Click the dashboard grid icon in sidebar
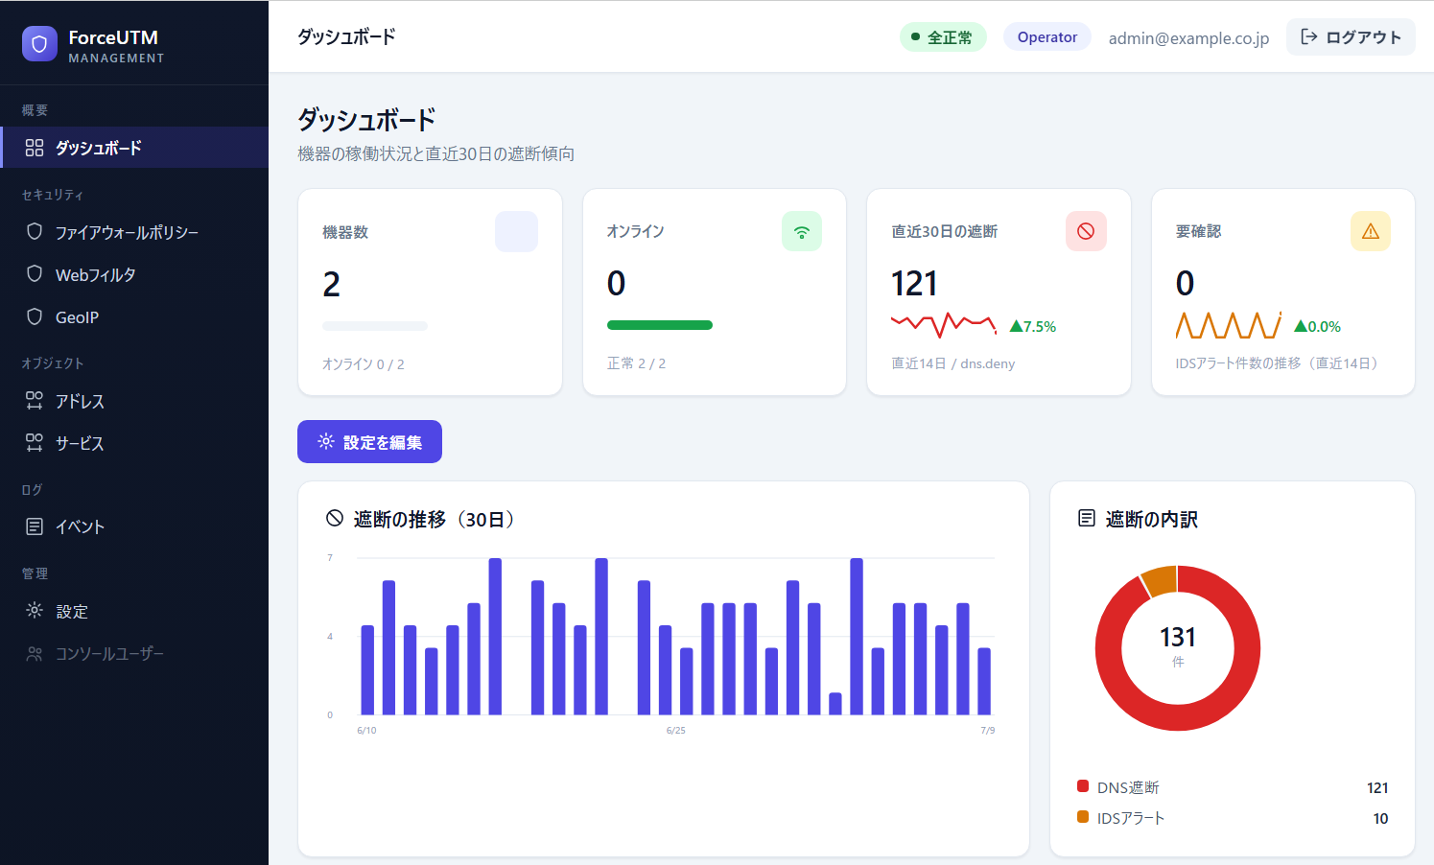1434x865 pixels. (35, 148)
